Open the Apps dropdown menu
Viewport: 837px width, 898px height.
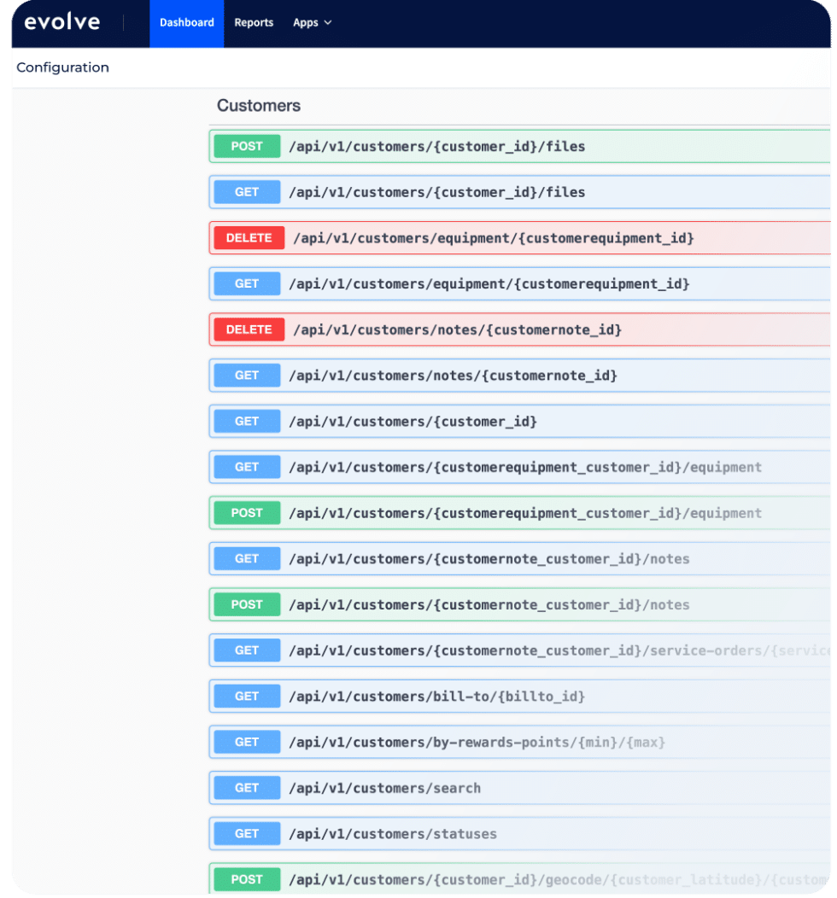click(x=312, y=23)
